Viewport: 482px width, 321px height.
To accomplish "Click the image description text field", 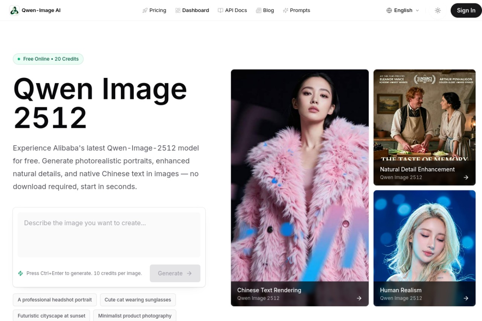I will 109,235.
